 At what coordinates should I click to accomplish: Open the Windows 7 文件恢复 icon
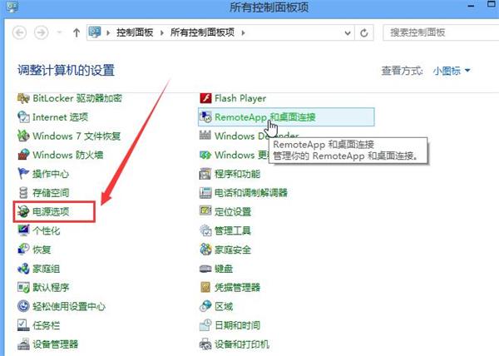click(23, 136)
